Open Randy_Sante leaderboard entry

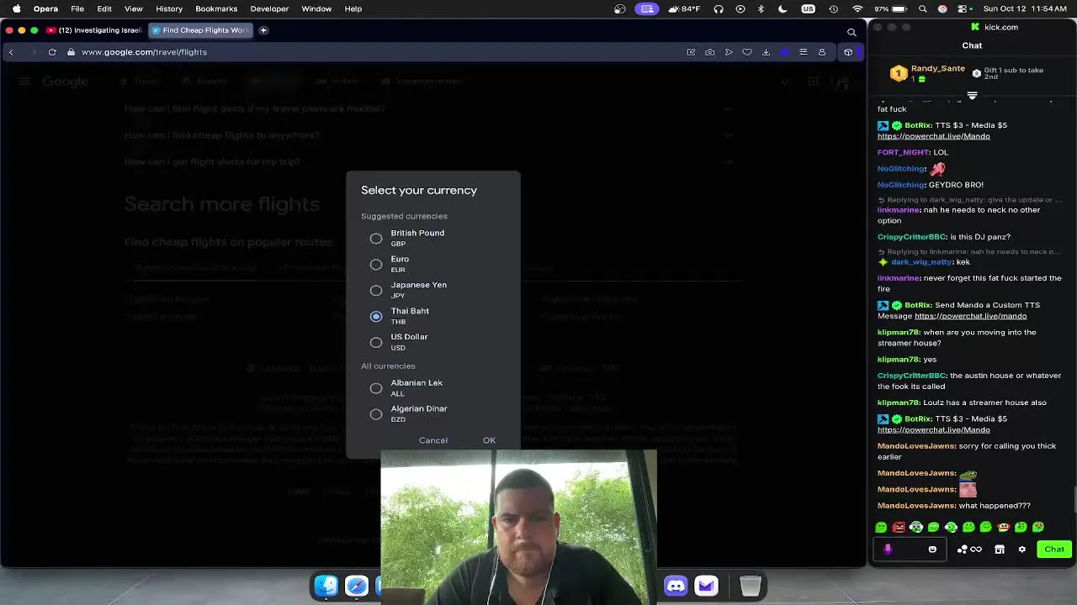click(x=928, y=73)
